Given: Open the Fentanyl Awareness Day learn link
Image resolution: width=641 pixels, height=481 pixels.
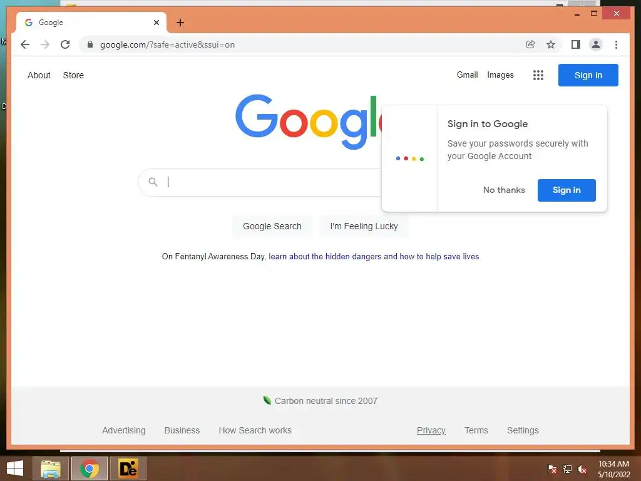Looking at the screenshot, I should click(x=374, y=256).
